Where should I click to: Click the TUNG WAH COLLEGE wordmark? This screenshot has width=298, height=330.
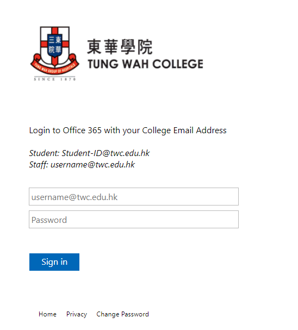(x=145, y=64)
